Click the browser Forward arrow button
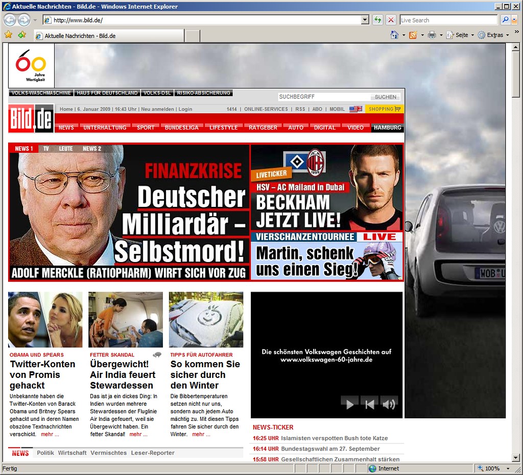The image size is (523, 475). [x=23, y=20]
